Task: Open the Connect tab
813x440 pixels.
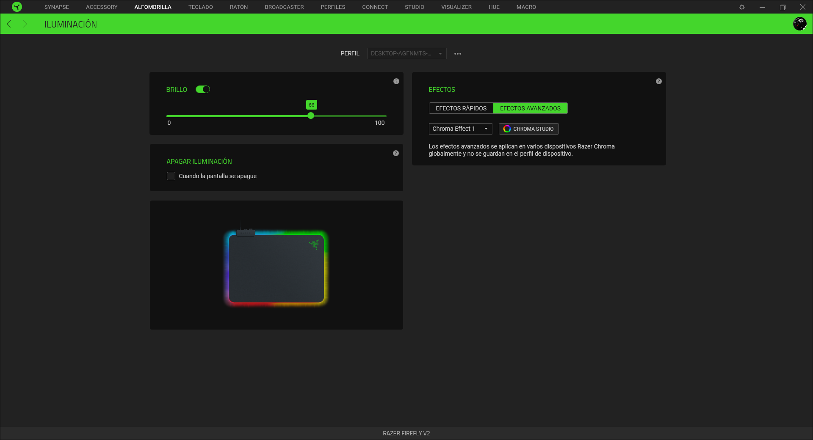Action: [375, 7]
